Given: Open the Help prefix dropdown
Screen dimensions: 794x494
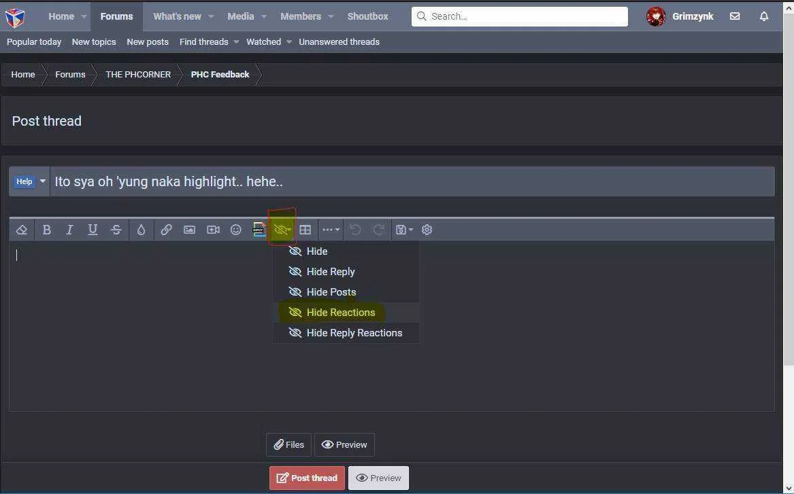Looking at the screenshot, I should click(29, 181).
